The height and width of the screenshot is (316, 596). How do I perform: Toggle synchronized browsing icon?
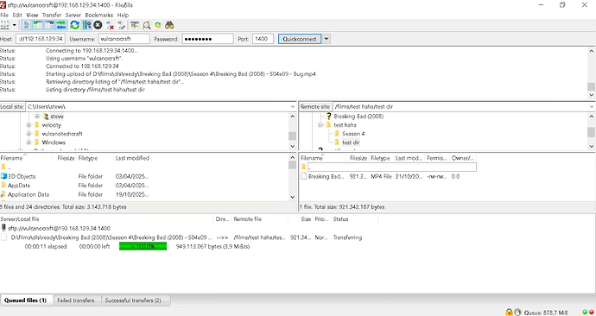point(158,25)
